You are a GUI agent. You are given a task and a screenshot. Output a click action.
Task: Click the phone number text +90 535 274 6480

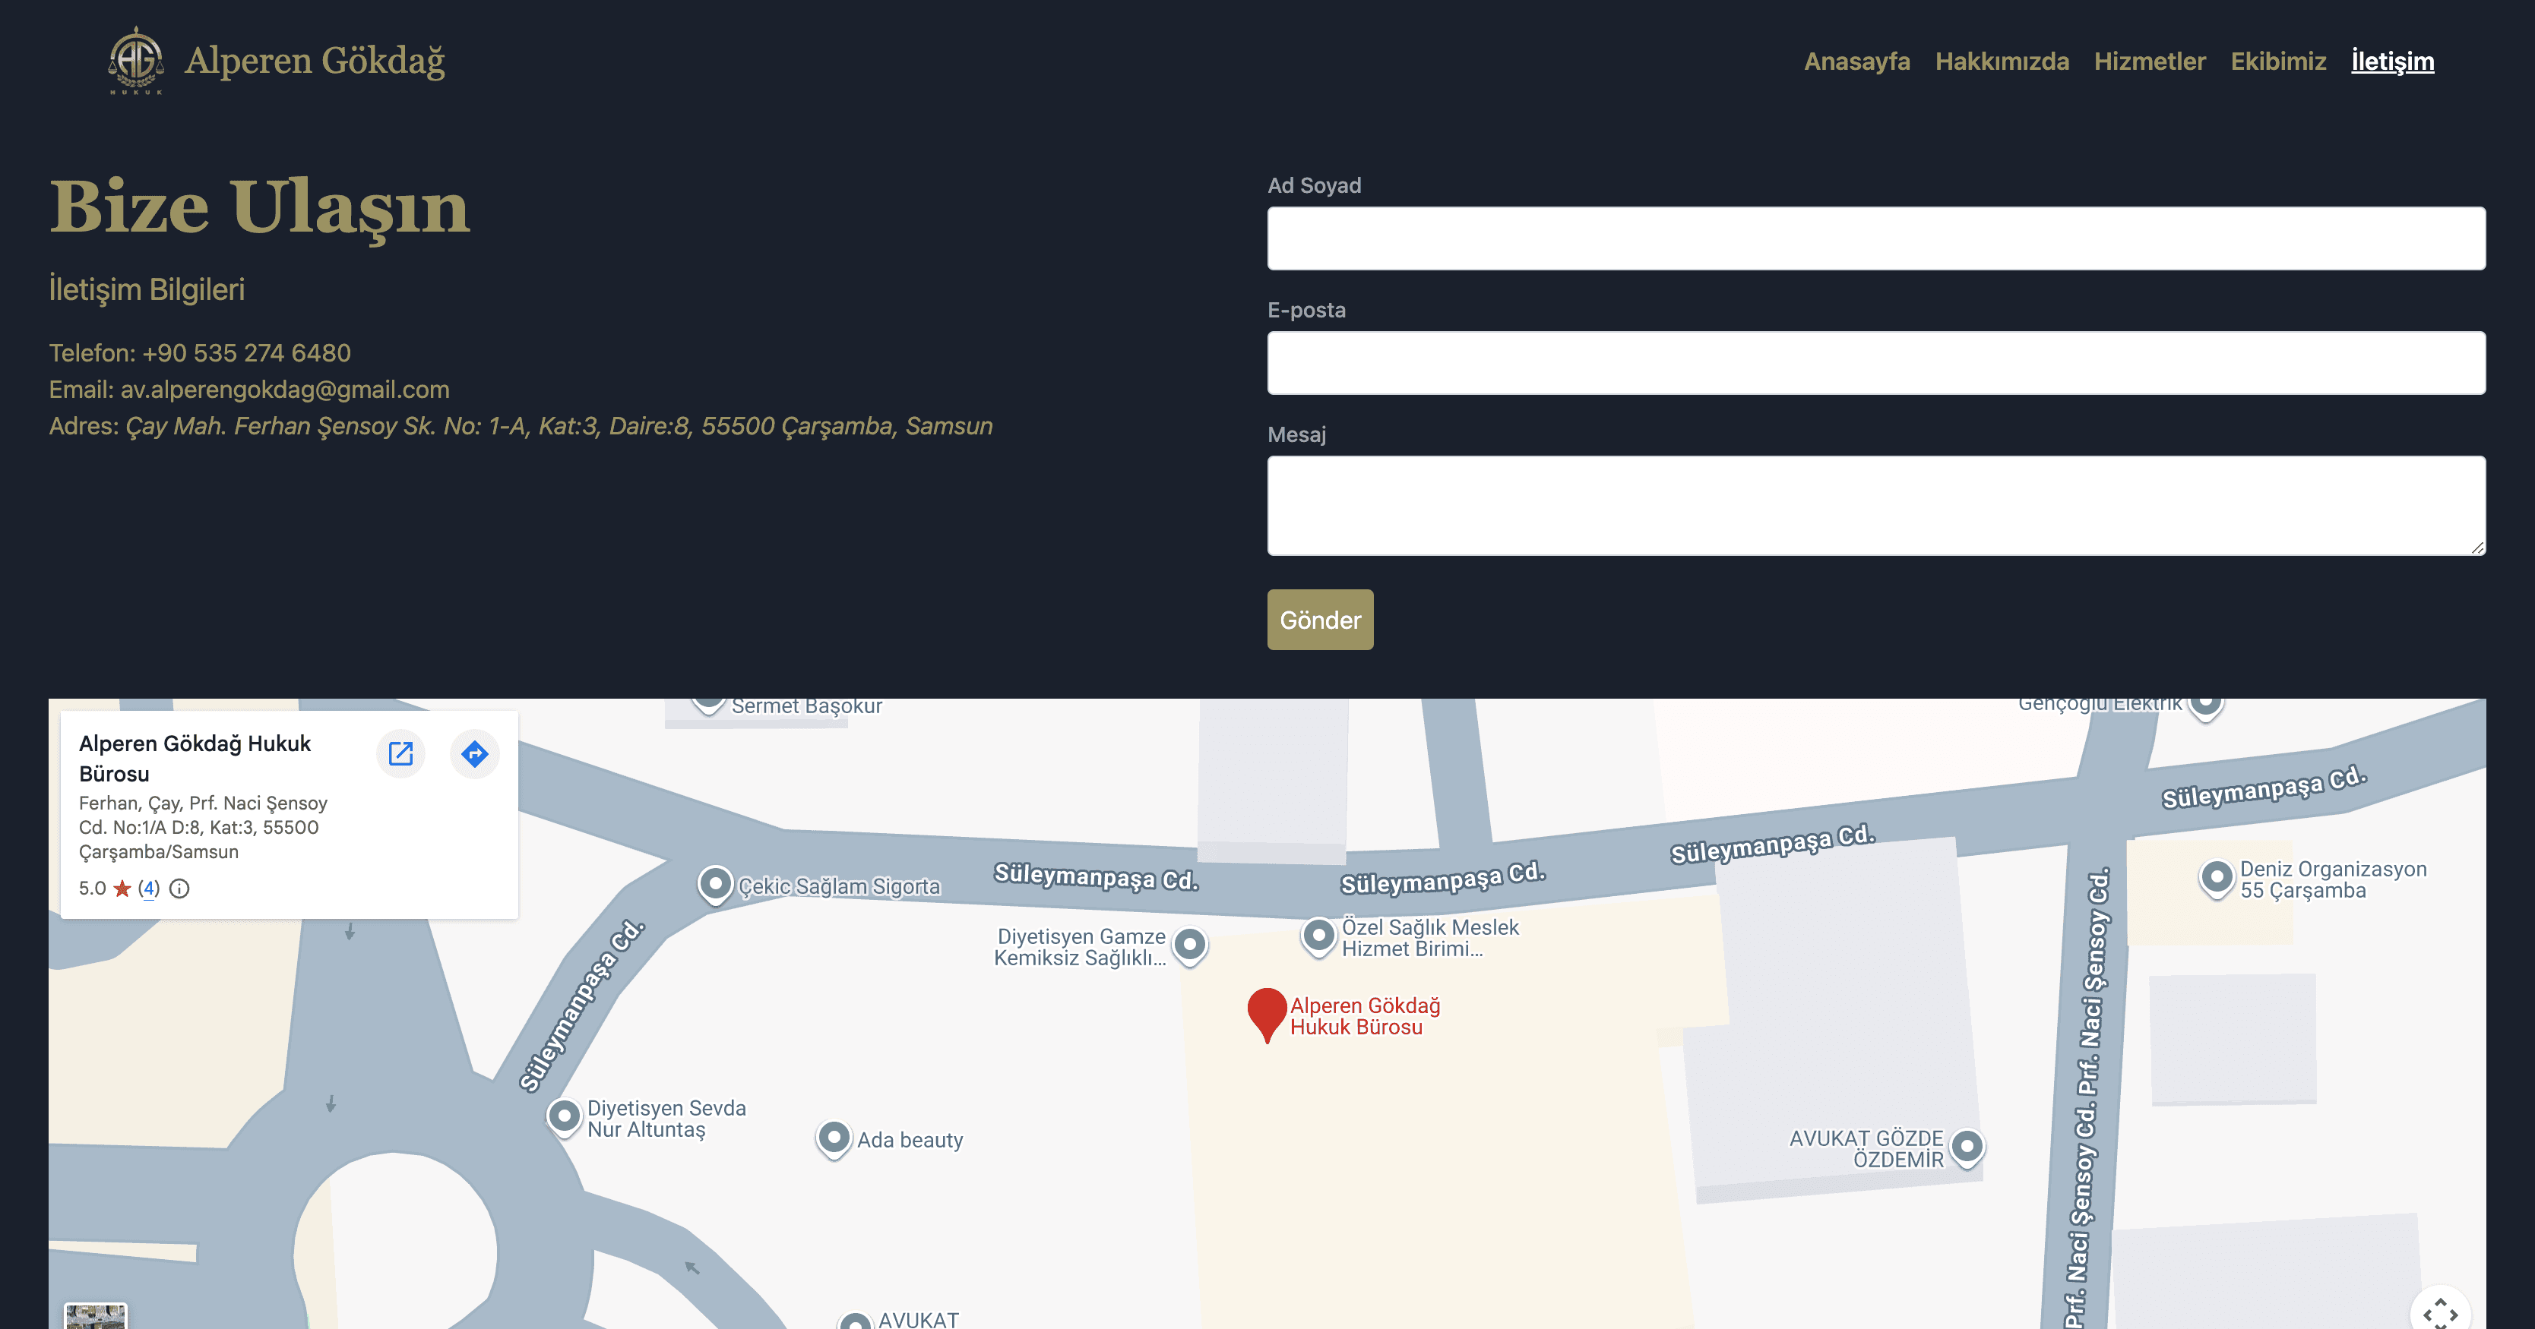(x=246, y=353)
